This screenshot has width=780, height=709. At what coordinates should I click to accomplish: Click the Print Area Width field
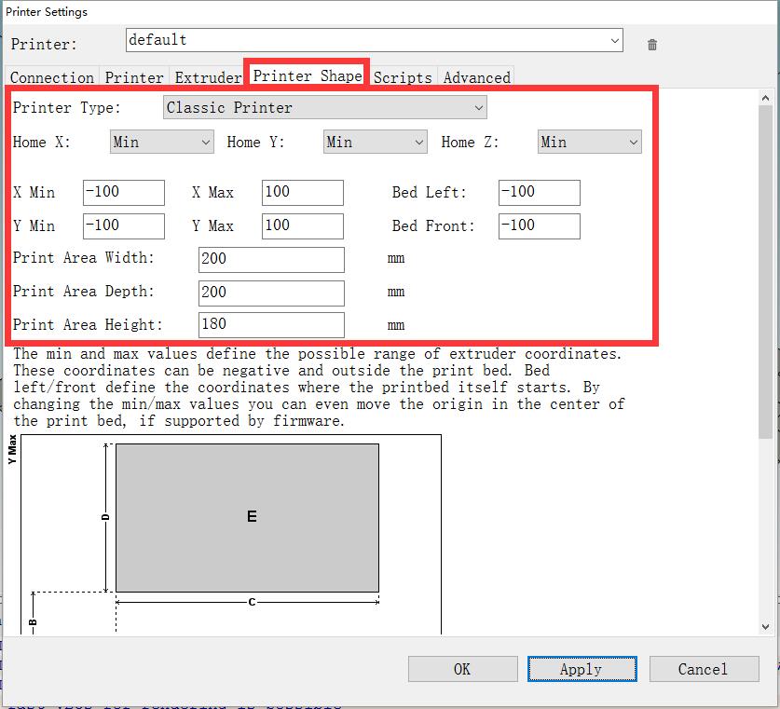pos(271,259)
